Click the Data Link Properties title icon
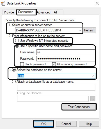This screenshot has width=101, height=129. click(3, 3)
